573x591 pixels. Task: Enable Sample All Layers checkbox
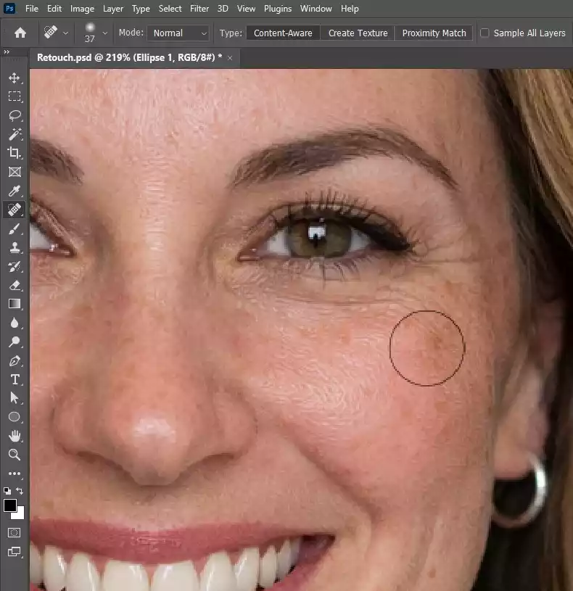(485, 33)
